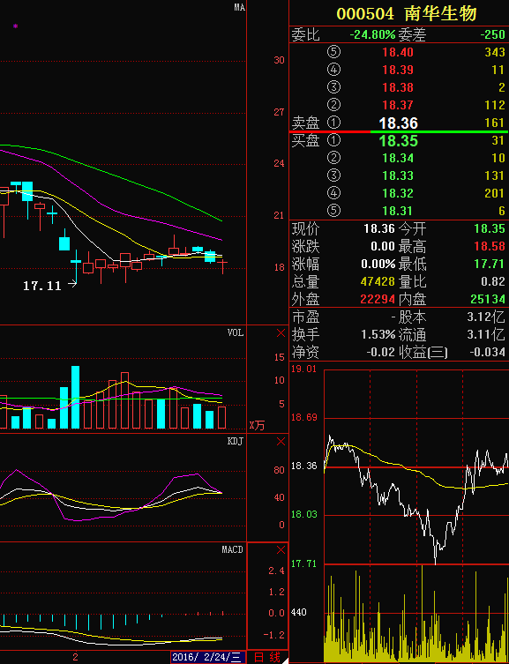
Task: Click month marker 2 on time axis
Action: [75, 658]
